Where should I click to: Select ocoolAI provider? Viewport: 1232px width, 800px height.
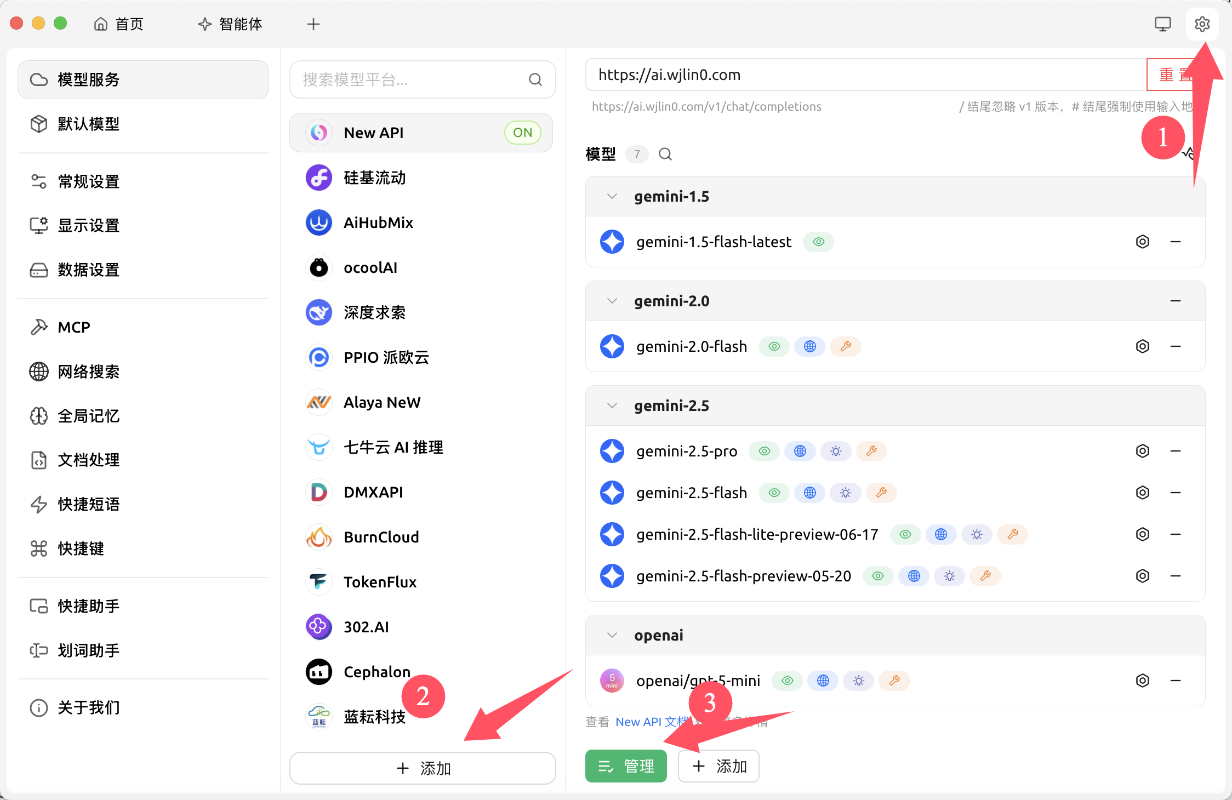pos(421,267)
